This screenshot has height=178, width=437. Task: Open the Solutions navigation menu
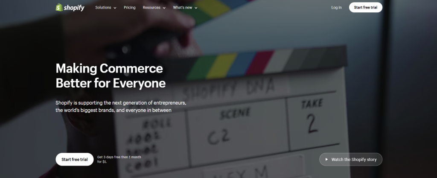[103, 8]
